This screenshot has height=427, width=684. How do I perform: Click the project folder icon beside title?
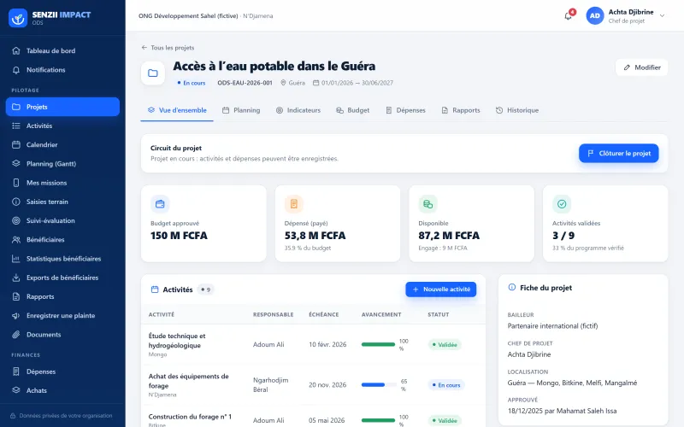point(153,73)
